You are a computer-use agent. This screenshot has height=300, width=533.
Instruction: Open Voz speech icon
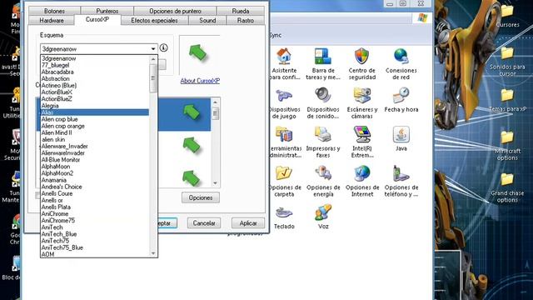pos(322,213)
